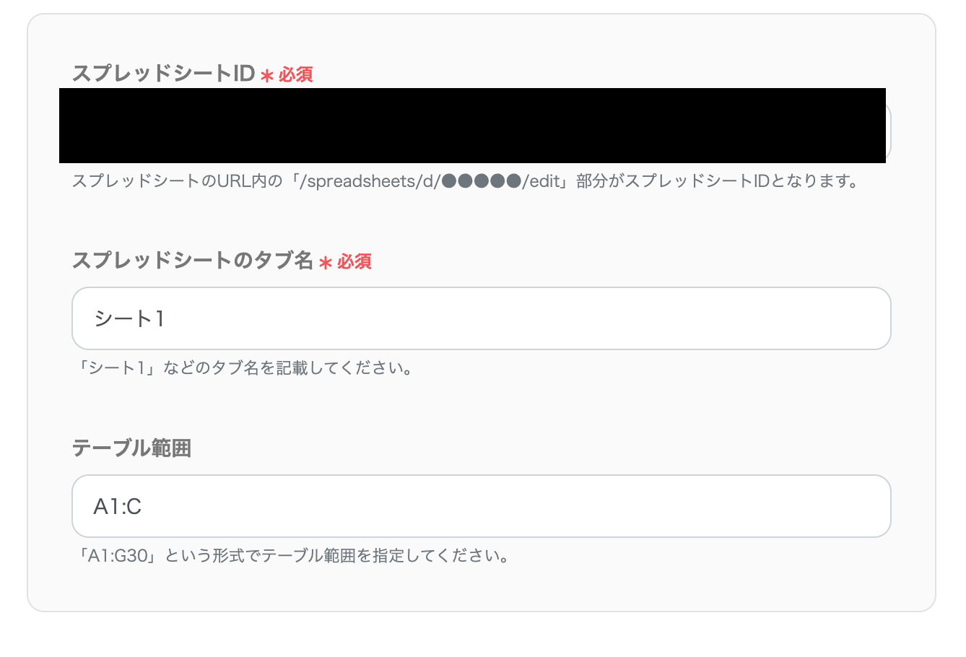Click the red asterisk after スプレッドシートID
This screenshot has height=657, width=966.
[266, 75]
